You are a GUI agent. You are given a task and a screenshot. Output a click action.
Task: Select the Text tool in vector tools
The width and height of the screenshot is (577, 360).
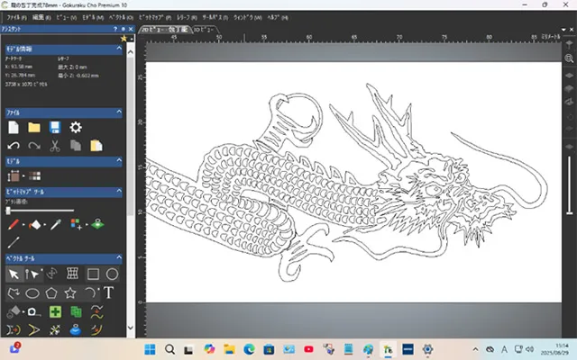click(109, 292)
